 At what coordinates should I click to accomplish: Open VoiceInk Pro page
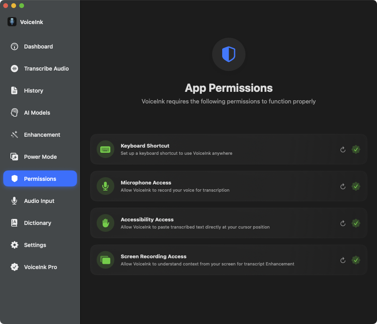40,267
